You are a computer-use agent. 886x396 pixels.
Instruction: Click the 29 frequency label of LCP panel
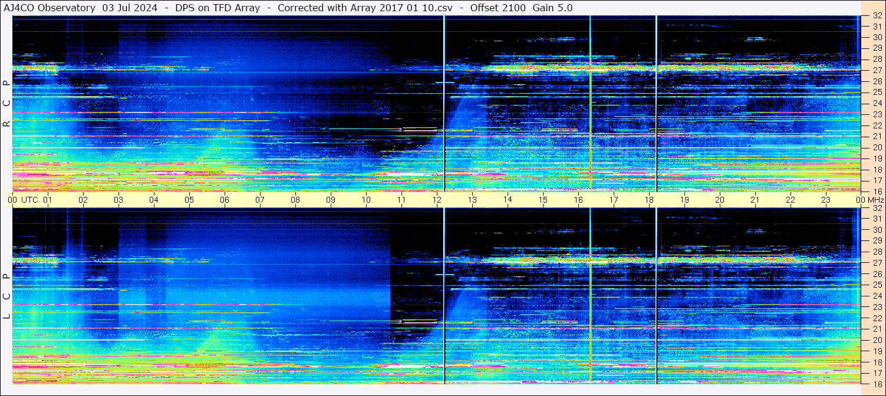tap(877, 241)
